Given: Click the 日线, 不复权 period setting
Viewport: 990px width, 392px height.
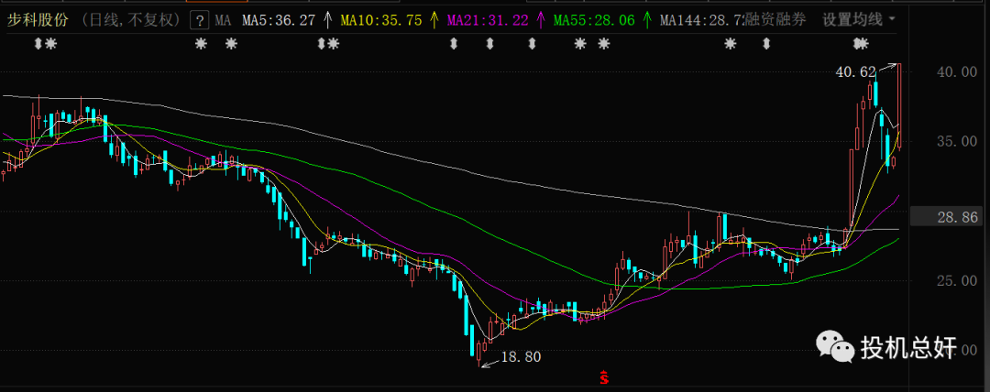Looking at the screenshot, I should [x=128, y=19].
